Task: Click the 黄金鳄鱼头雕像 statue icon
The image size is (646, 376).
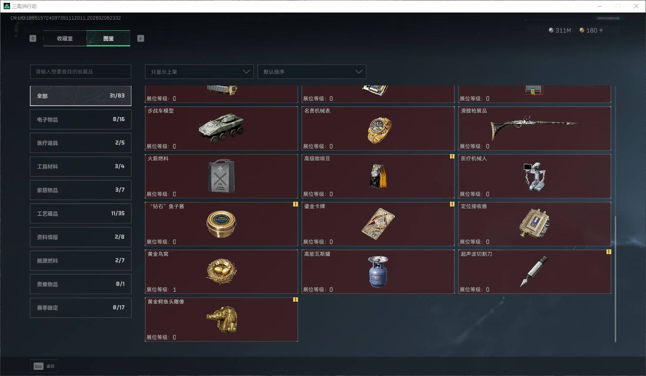Action: point(222,319)
